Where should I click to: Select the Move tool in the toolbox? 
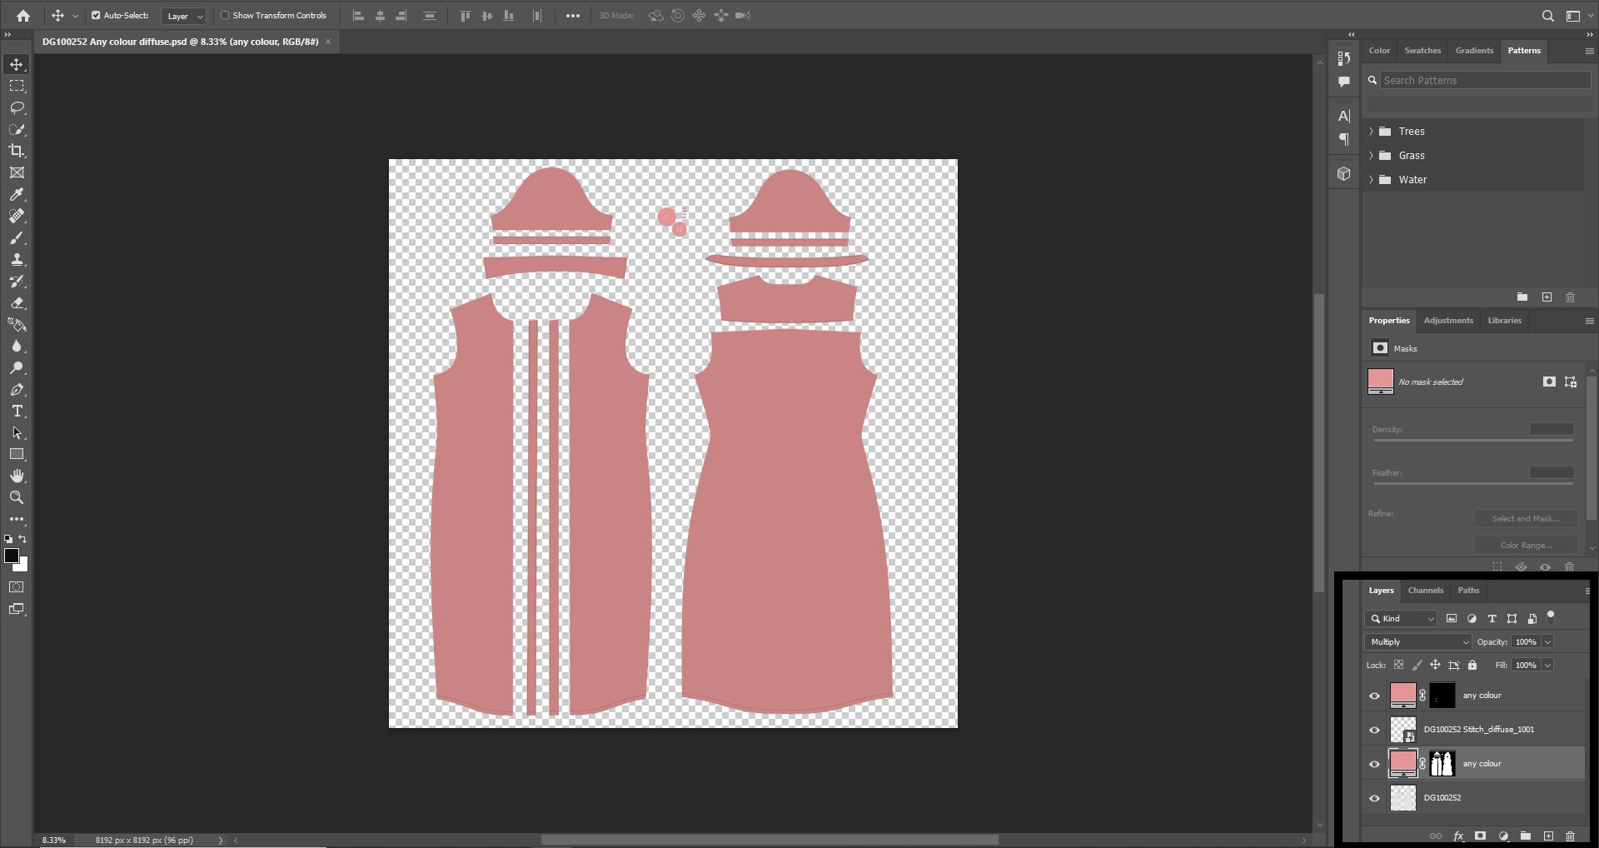point(17,64)
